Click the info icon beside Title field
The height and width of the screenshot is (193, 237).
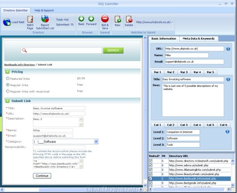[228, 79]
